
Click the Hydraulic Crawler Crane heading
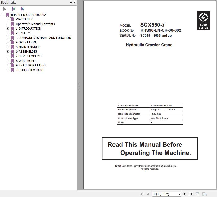click(149, 45)
